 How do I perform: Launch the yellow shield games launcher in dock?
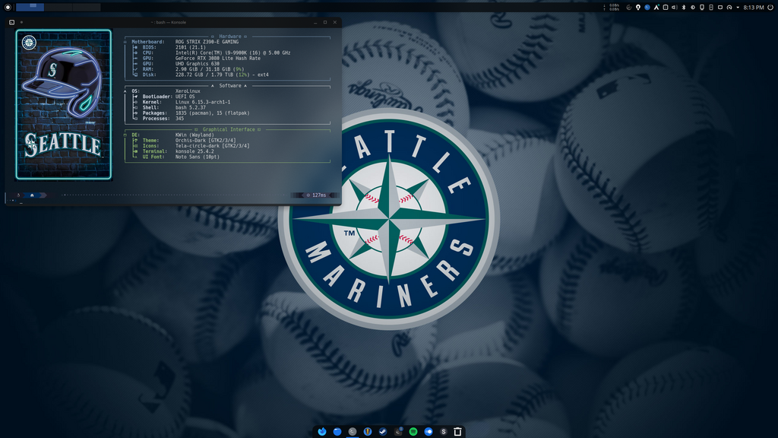click(368, 432)
